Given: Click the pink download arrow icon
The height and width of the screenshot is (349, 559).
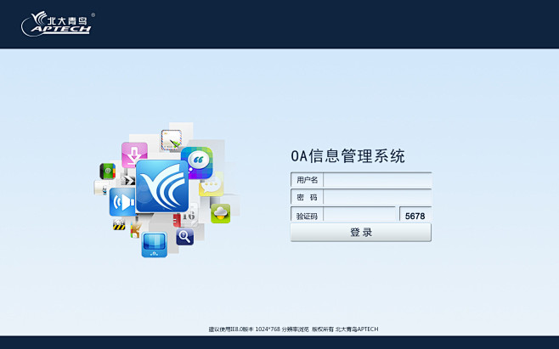Looking at the screenshot, I should [x=134, y=155].
